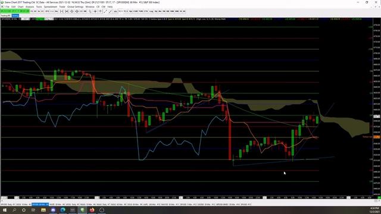
Task: Open File Explorer from the taskbar
Action: 43,210
